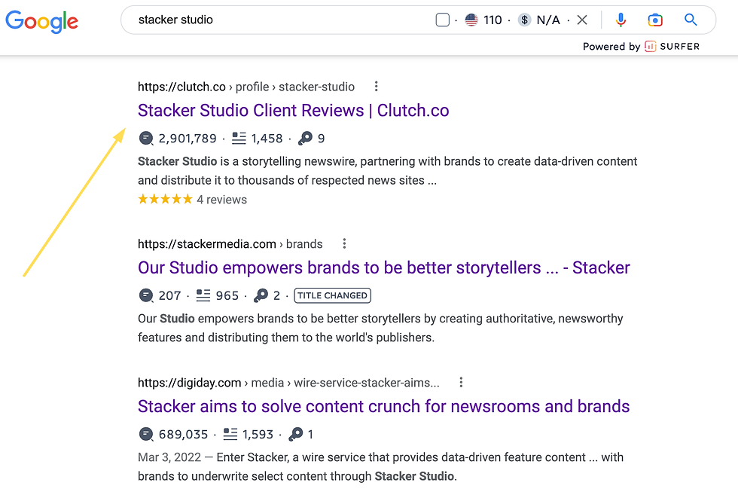Click the five-star rating on Clutch result
The image size is (738, 498).
165,199
